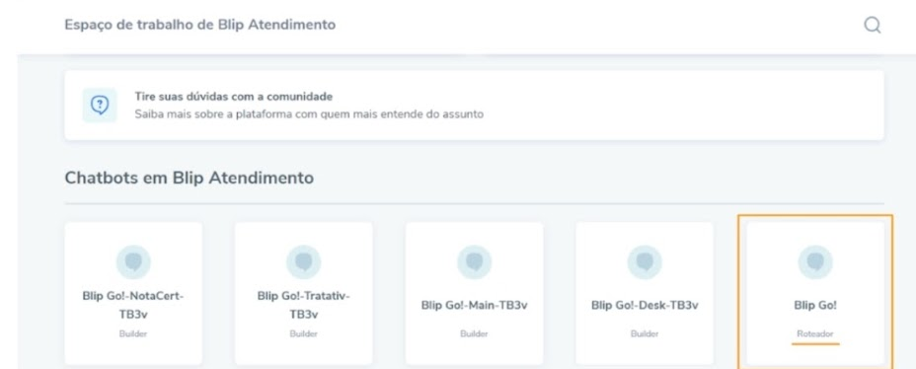Click 'Chatbots em Blip Atendimento' section heading
Image resolution: width=916 pixels, height=369 pixels.
(189, 178)
